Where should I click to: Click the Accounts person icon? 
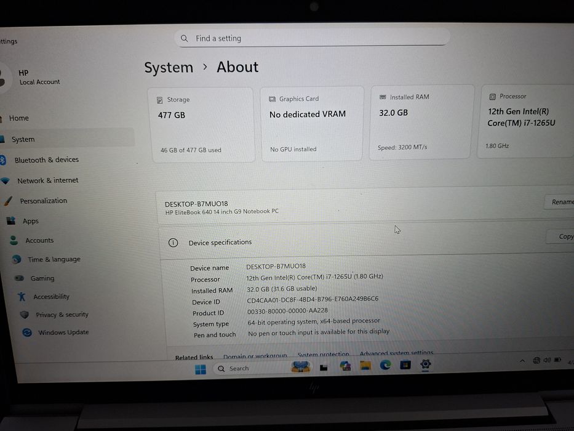point(14,240)
